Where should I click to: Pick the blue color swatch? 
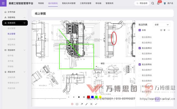92,97
